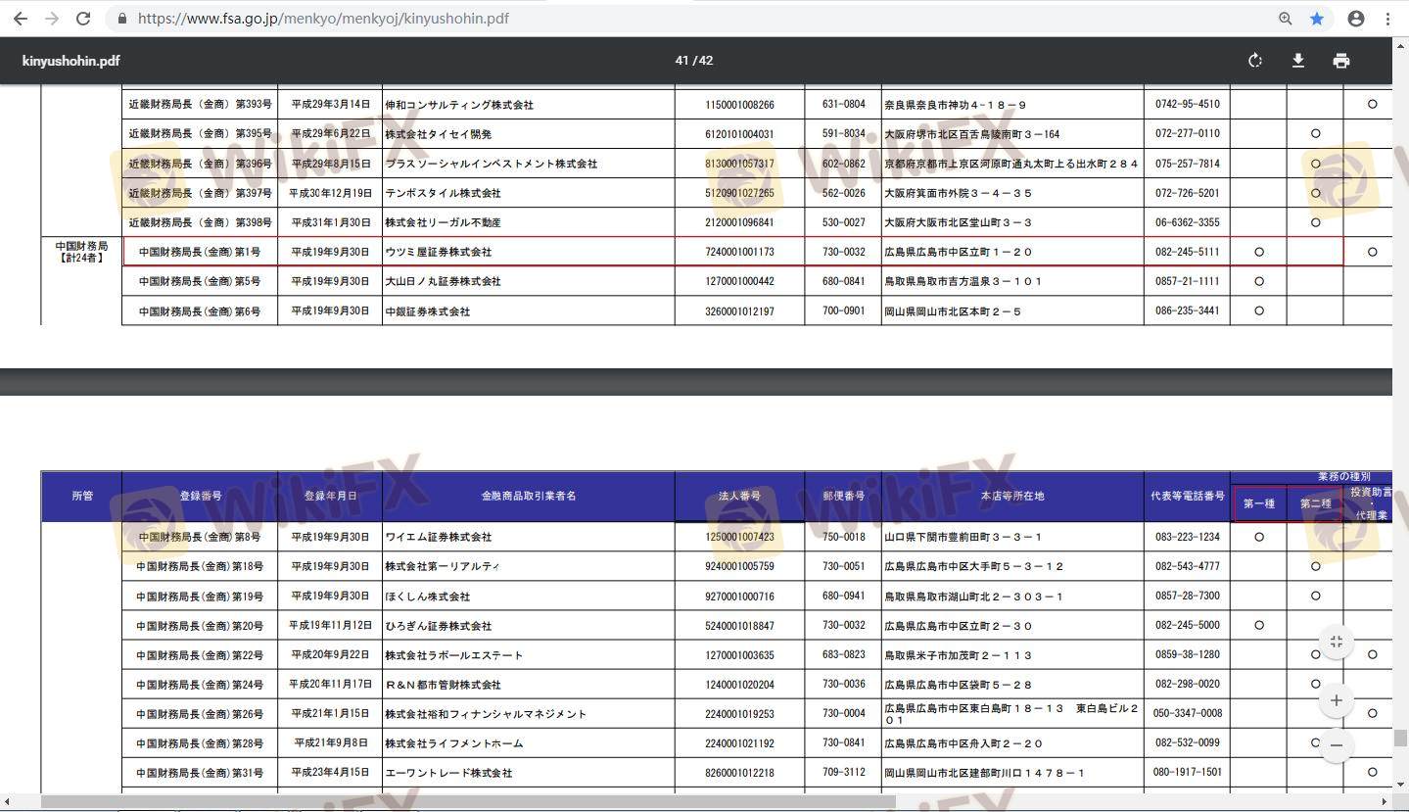Click address 山口県下関市豊前田町３－３－１
The image size is (1409, 812).
pos(963,537)
